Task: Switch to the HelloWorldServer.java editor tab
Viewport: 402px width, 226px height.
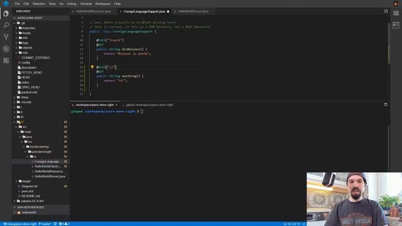Action: click(x=193, y=11)
